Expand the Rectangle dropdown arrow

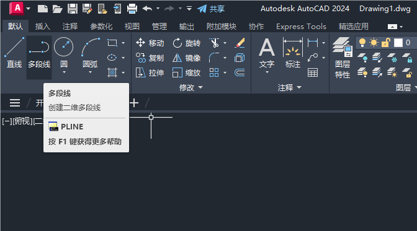click(123, 43)
